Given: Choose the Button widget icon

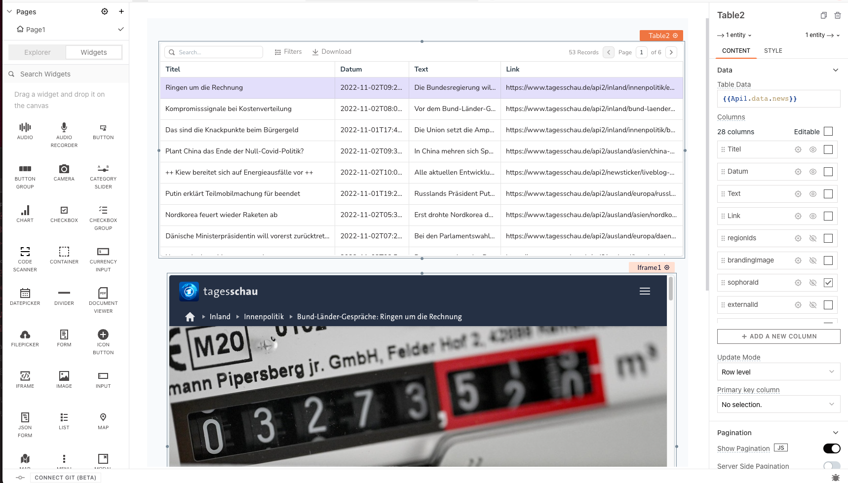Looking at the screenshot, I should [103, 128].
